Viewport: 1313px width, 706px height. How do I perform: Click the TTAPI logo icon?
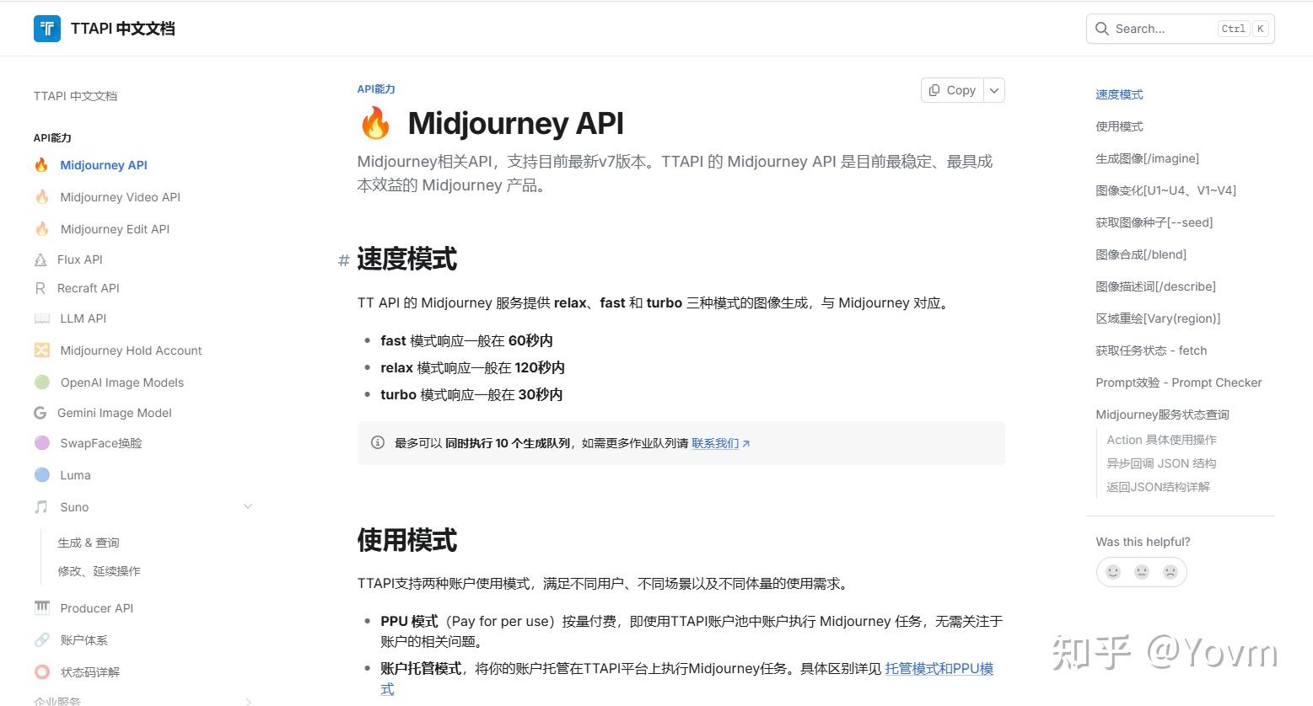pos(47,28)
